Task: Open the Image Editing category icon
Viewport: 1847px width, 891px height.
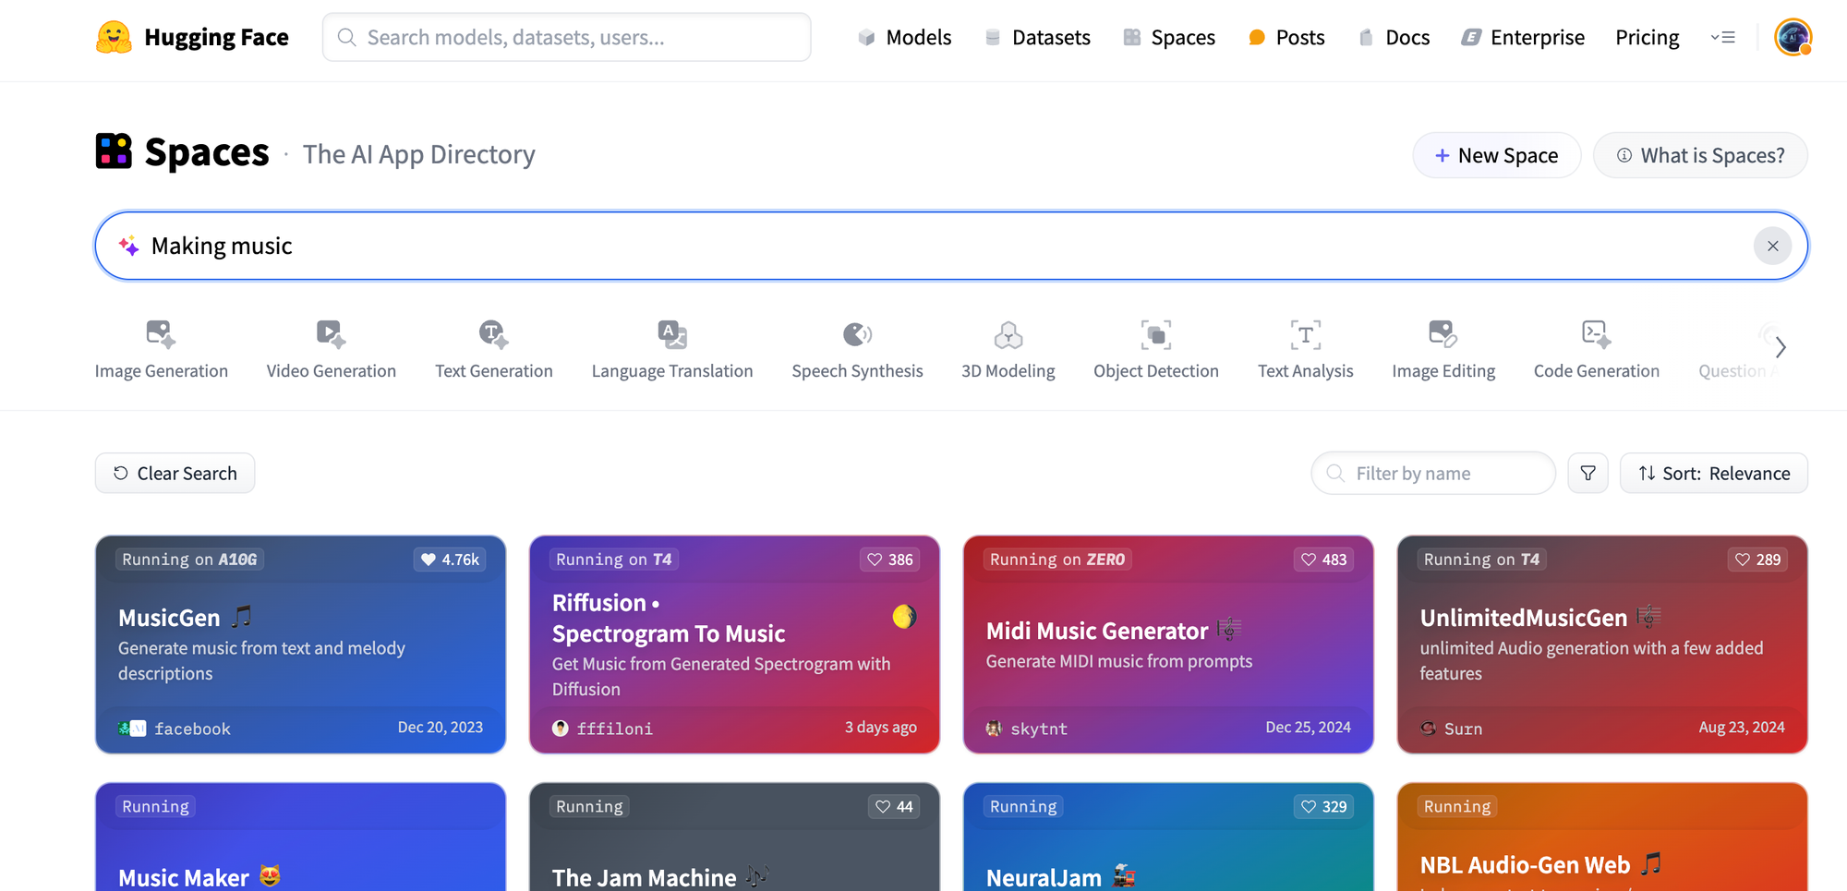Action: point(1443,333)
